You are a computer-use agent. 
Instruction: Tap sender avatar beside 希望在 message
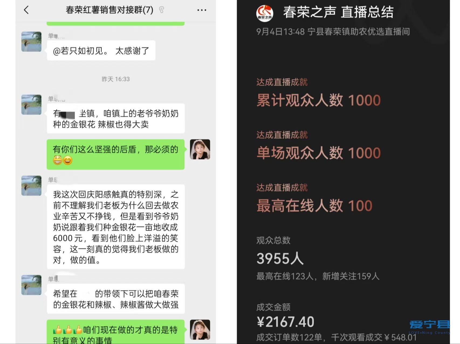31,285
